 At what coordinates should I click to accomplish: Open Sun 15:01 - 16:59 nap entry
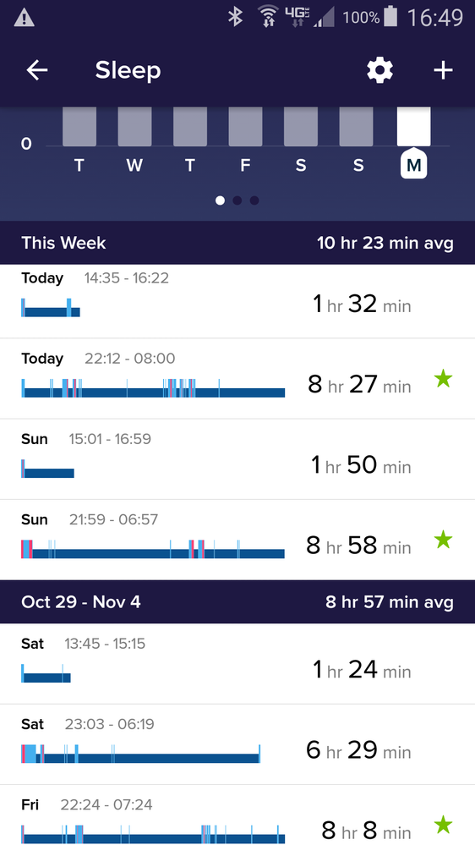[237, 459]
